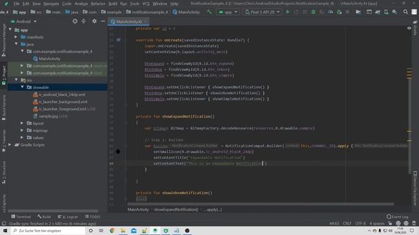
Task: Open the Terminal tool window button
Action: (x=21, y=217)
